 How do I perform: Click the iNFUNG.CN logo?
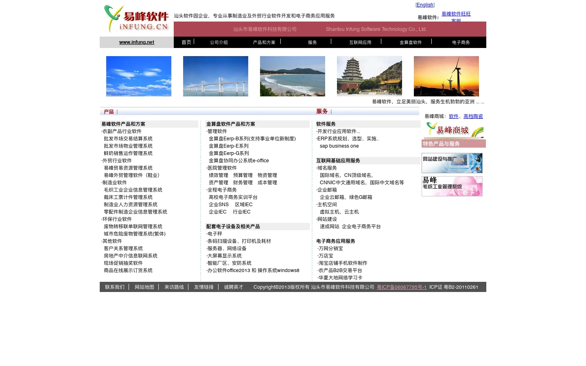[x=136, y=19]
